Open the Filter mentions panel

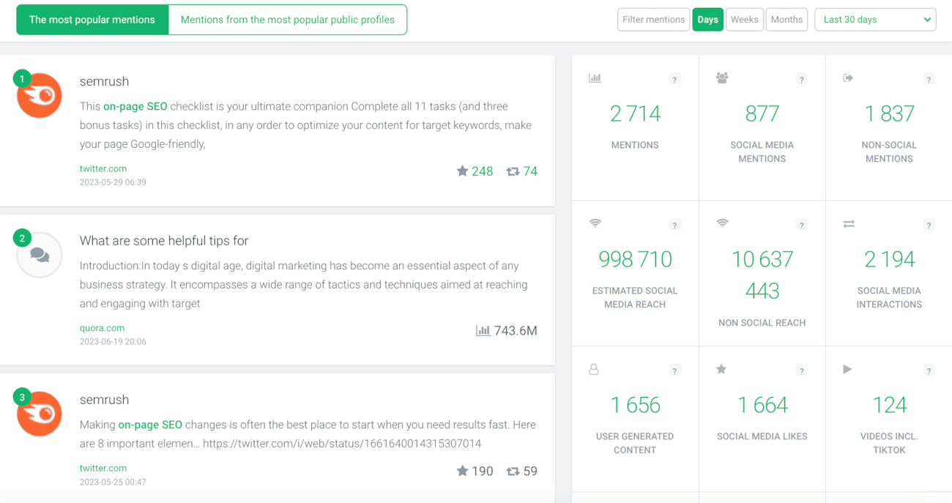click(x=653, y=19)
